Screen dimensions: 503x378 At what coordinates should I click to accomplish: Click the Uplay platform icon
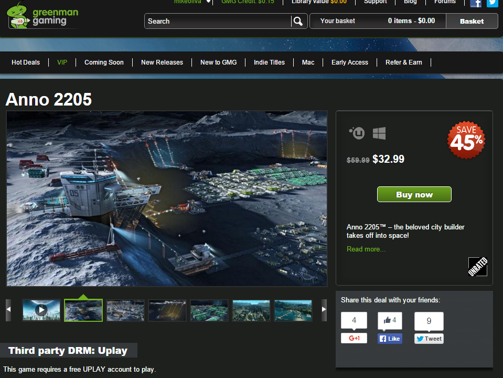(357, 133)
